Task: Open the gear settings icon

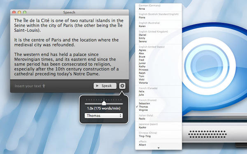Action: click(x=122, y=86)
